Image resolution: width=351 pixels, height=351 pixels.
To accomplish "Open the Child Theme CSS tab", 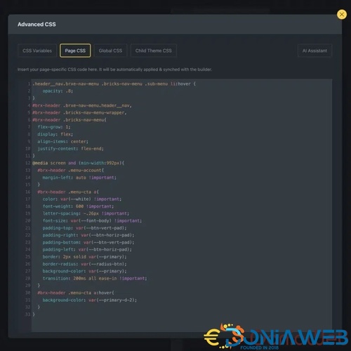I will click(154, 51).
